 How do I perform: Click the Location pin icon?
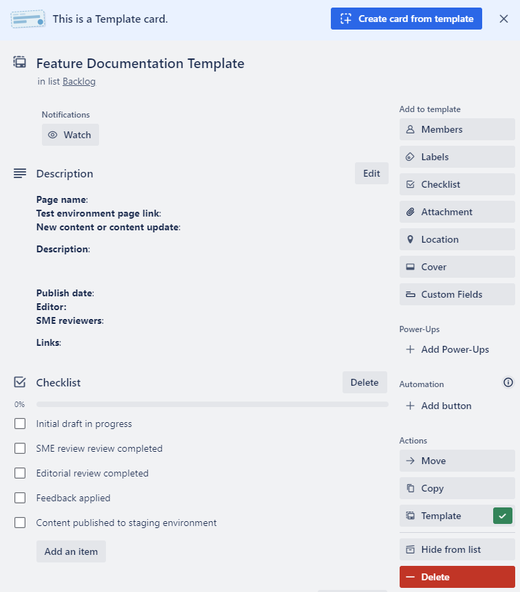click(x=411, y=239)
